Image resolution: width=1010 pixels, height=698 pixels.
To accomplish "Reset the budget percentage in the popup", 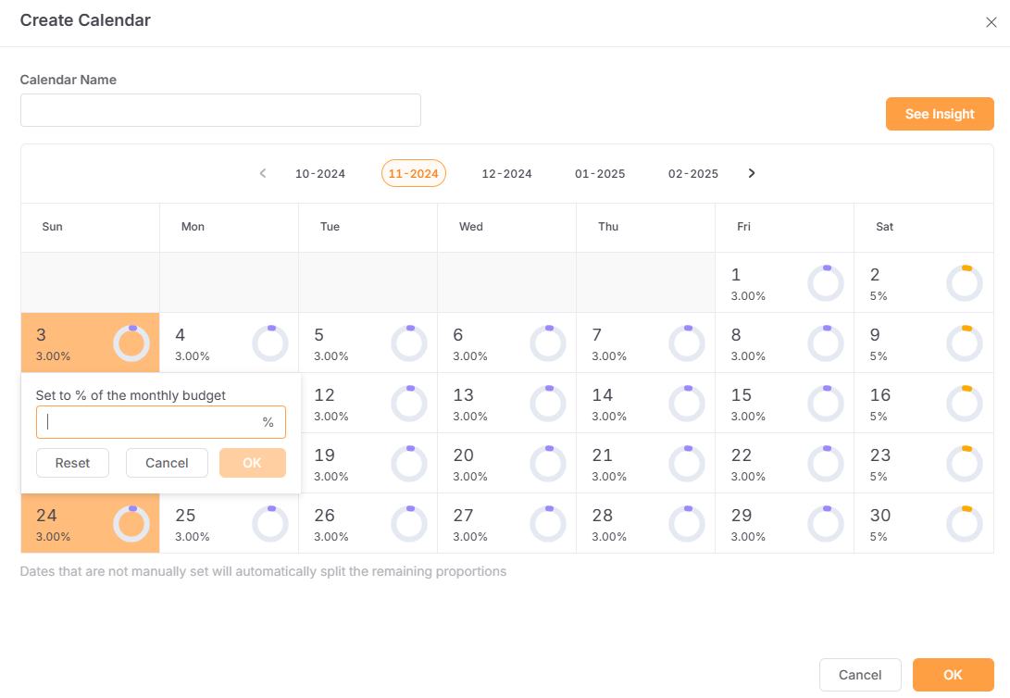I will 72,463.
